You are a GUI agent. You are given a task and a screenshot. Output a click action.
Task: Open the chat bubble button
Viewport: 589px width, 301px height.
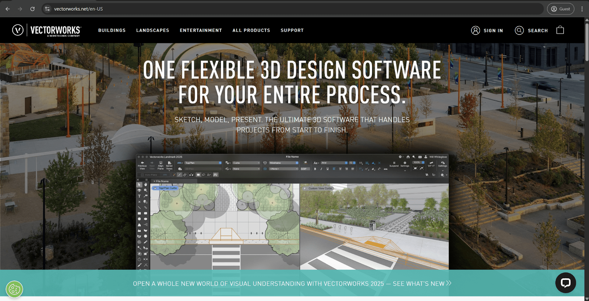(565, 283)
